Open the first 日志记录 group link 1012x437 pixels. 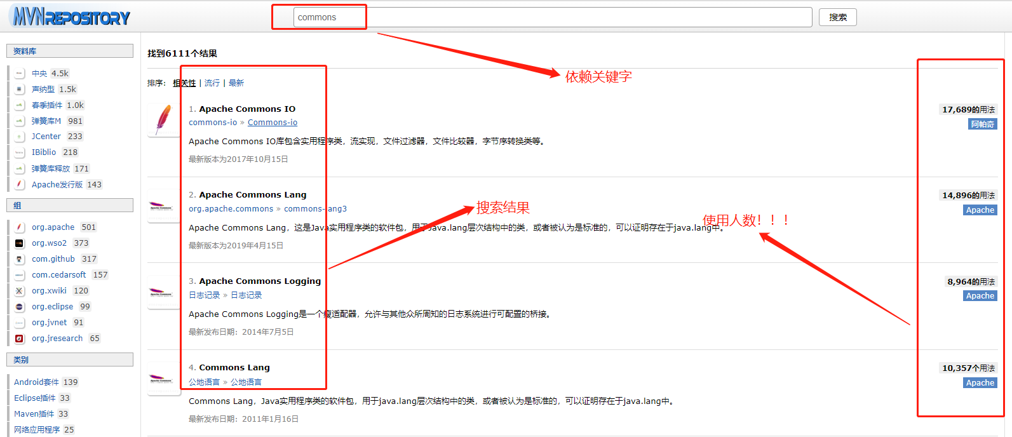coord(204,295)
